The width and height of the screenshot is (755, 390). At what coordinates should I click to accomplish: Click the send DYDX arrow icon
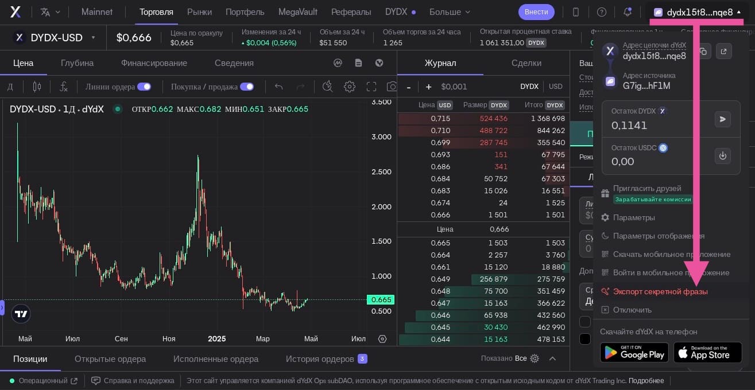click(x=723, y=119)
